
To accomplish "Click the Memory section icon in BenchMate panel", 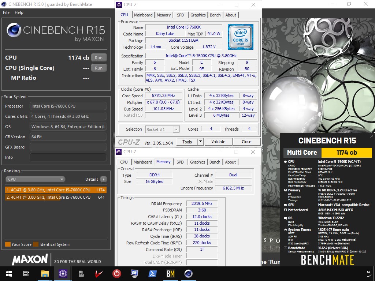I will pyautogui.click(x=285, y=190).
